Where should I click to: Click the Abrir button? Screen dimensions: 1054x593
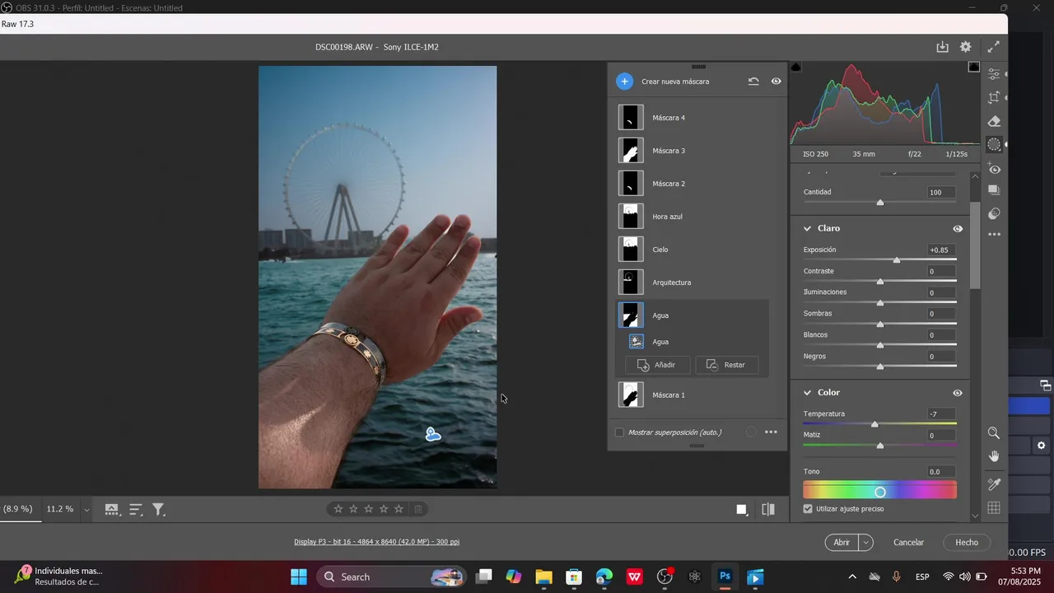pos(842,542)
